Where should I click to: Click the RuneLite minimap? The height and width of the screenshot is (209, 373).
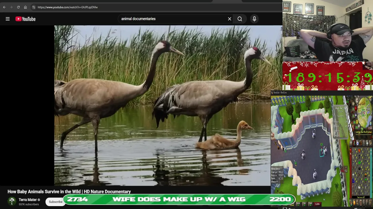pos(365,112)
